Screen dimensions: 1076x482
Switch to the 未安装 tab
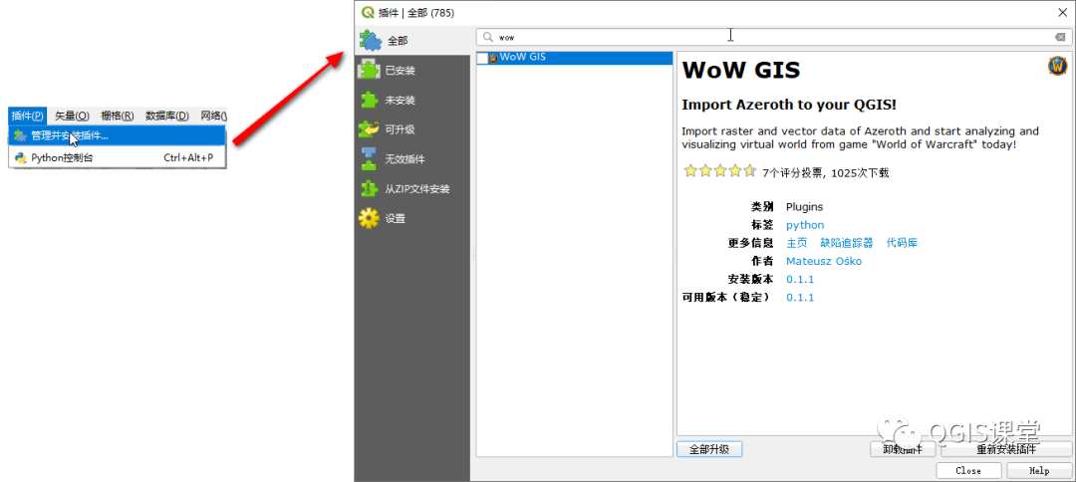coord(412,101)
